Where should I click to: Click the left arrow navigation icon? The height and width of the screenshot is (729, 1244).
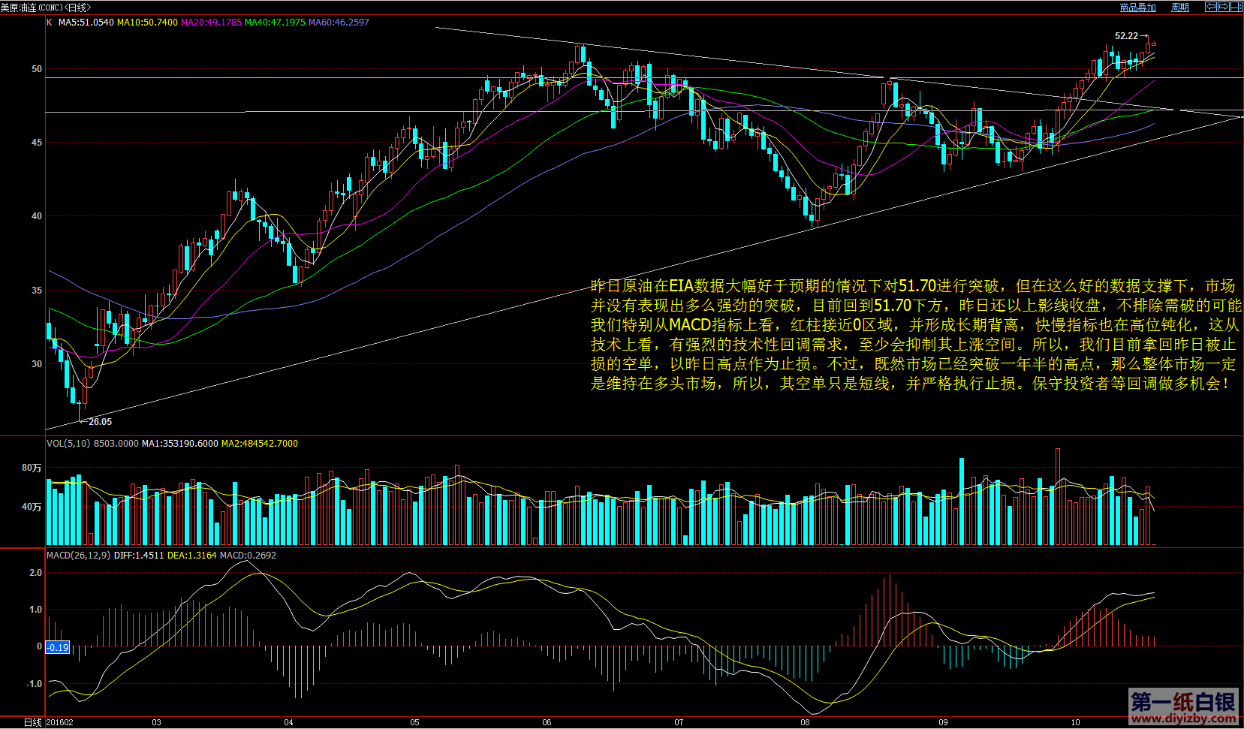coord(1211,7)
